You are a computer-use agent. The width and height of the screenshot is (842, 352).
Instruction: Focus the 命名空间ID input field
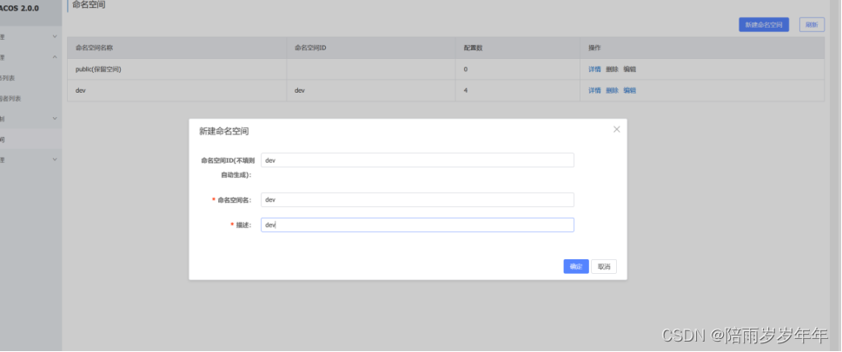coord(417,160)
